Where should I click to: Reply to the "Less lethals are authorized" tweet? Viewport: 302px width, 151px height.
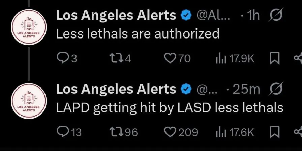tap(63, 59)
